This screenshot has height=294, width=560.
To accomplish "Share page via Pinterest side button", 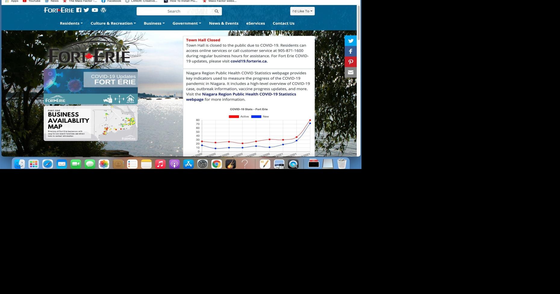I will [x=350, y=62].
